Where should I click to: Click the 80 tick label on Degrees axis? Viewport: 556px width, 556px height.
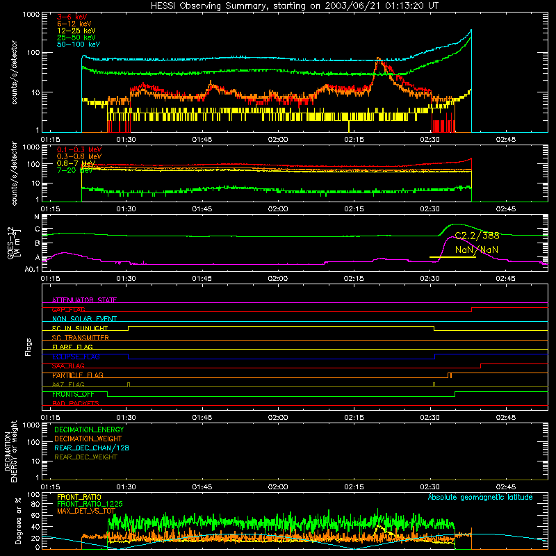pyautogui.click(x=35, y=504)
